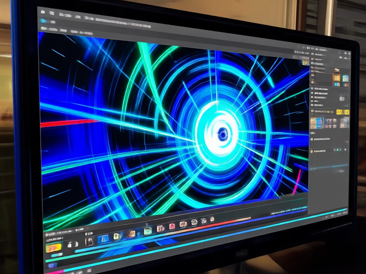
Task: Click the yellow button pair in right panel
Action: point(343,112)
